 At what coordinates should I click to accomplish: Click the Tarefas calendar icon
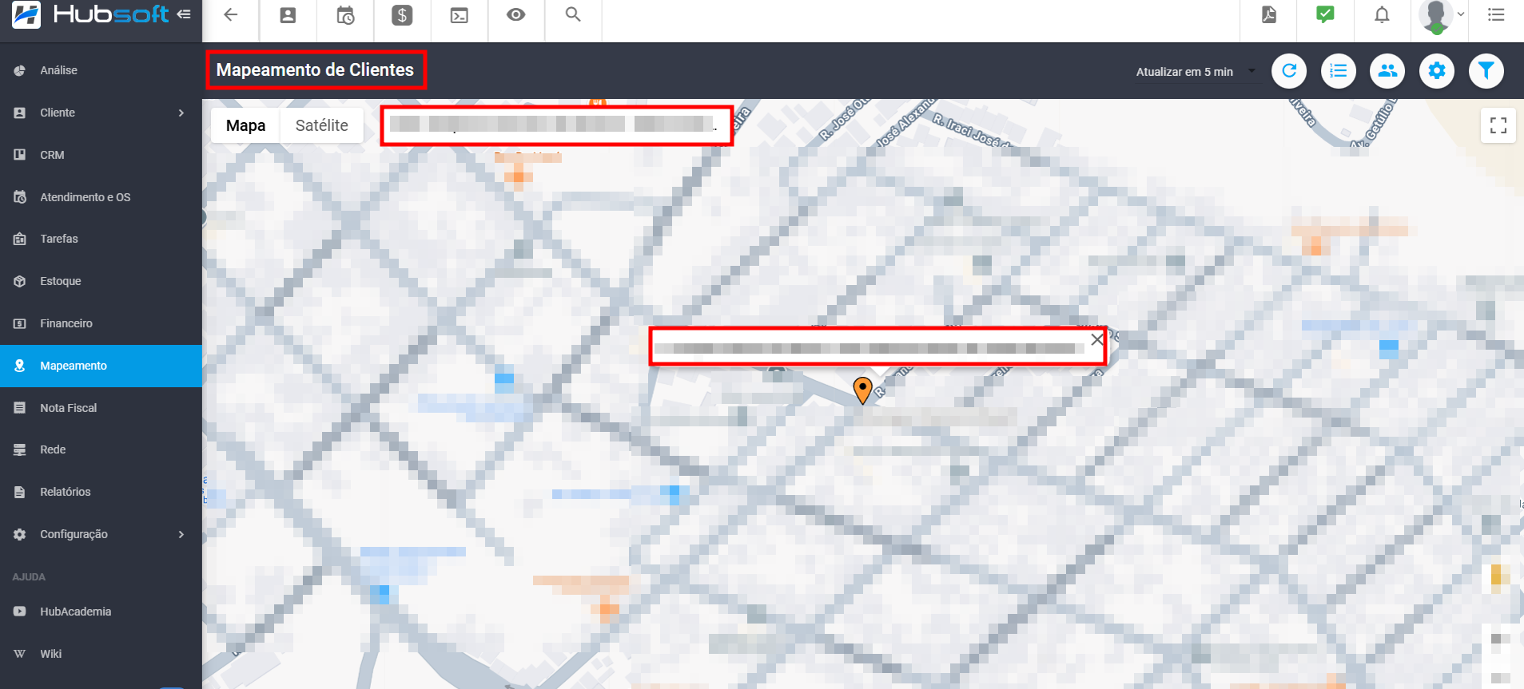coord(20,239)
